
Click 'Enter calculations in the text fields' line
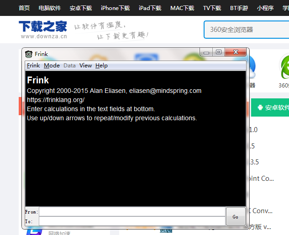tap(91, 109)
